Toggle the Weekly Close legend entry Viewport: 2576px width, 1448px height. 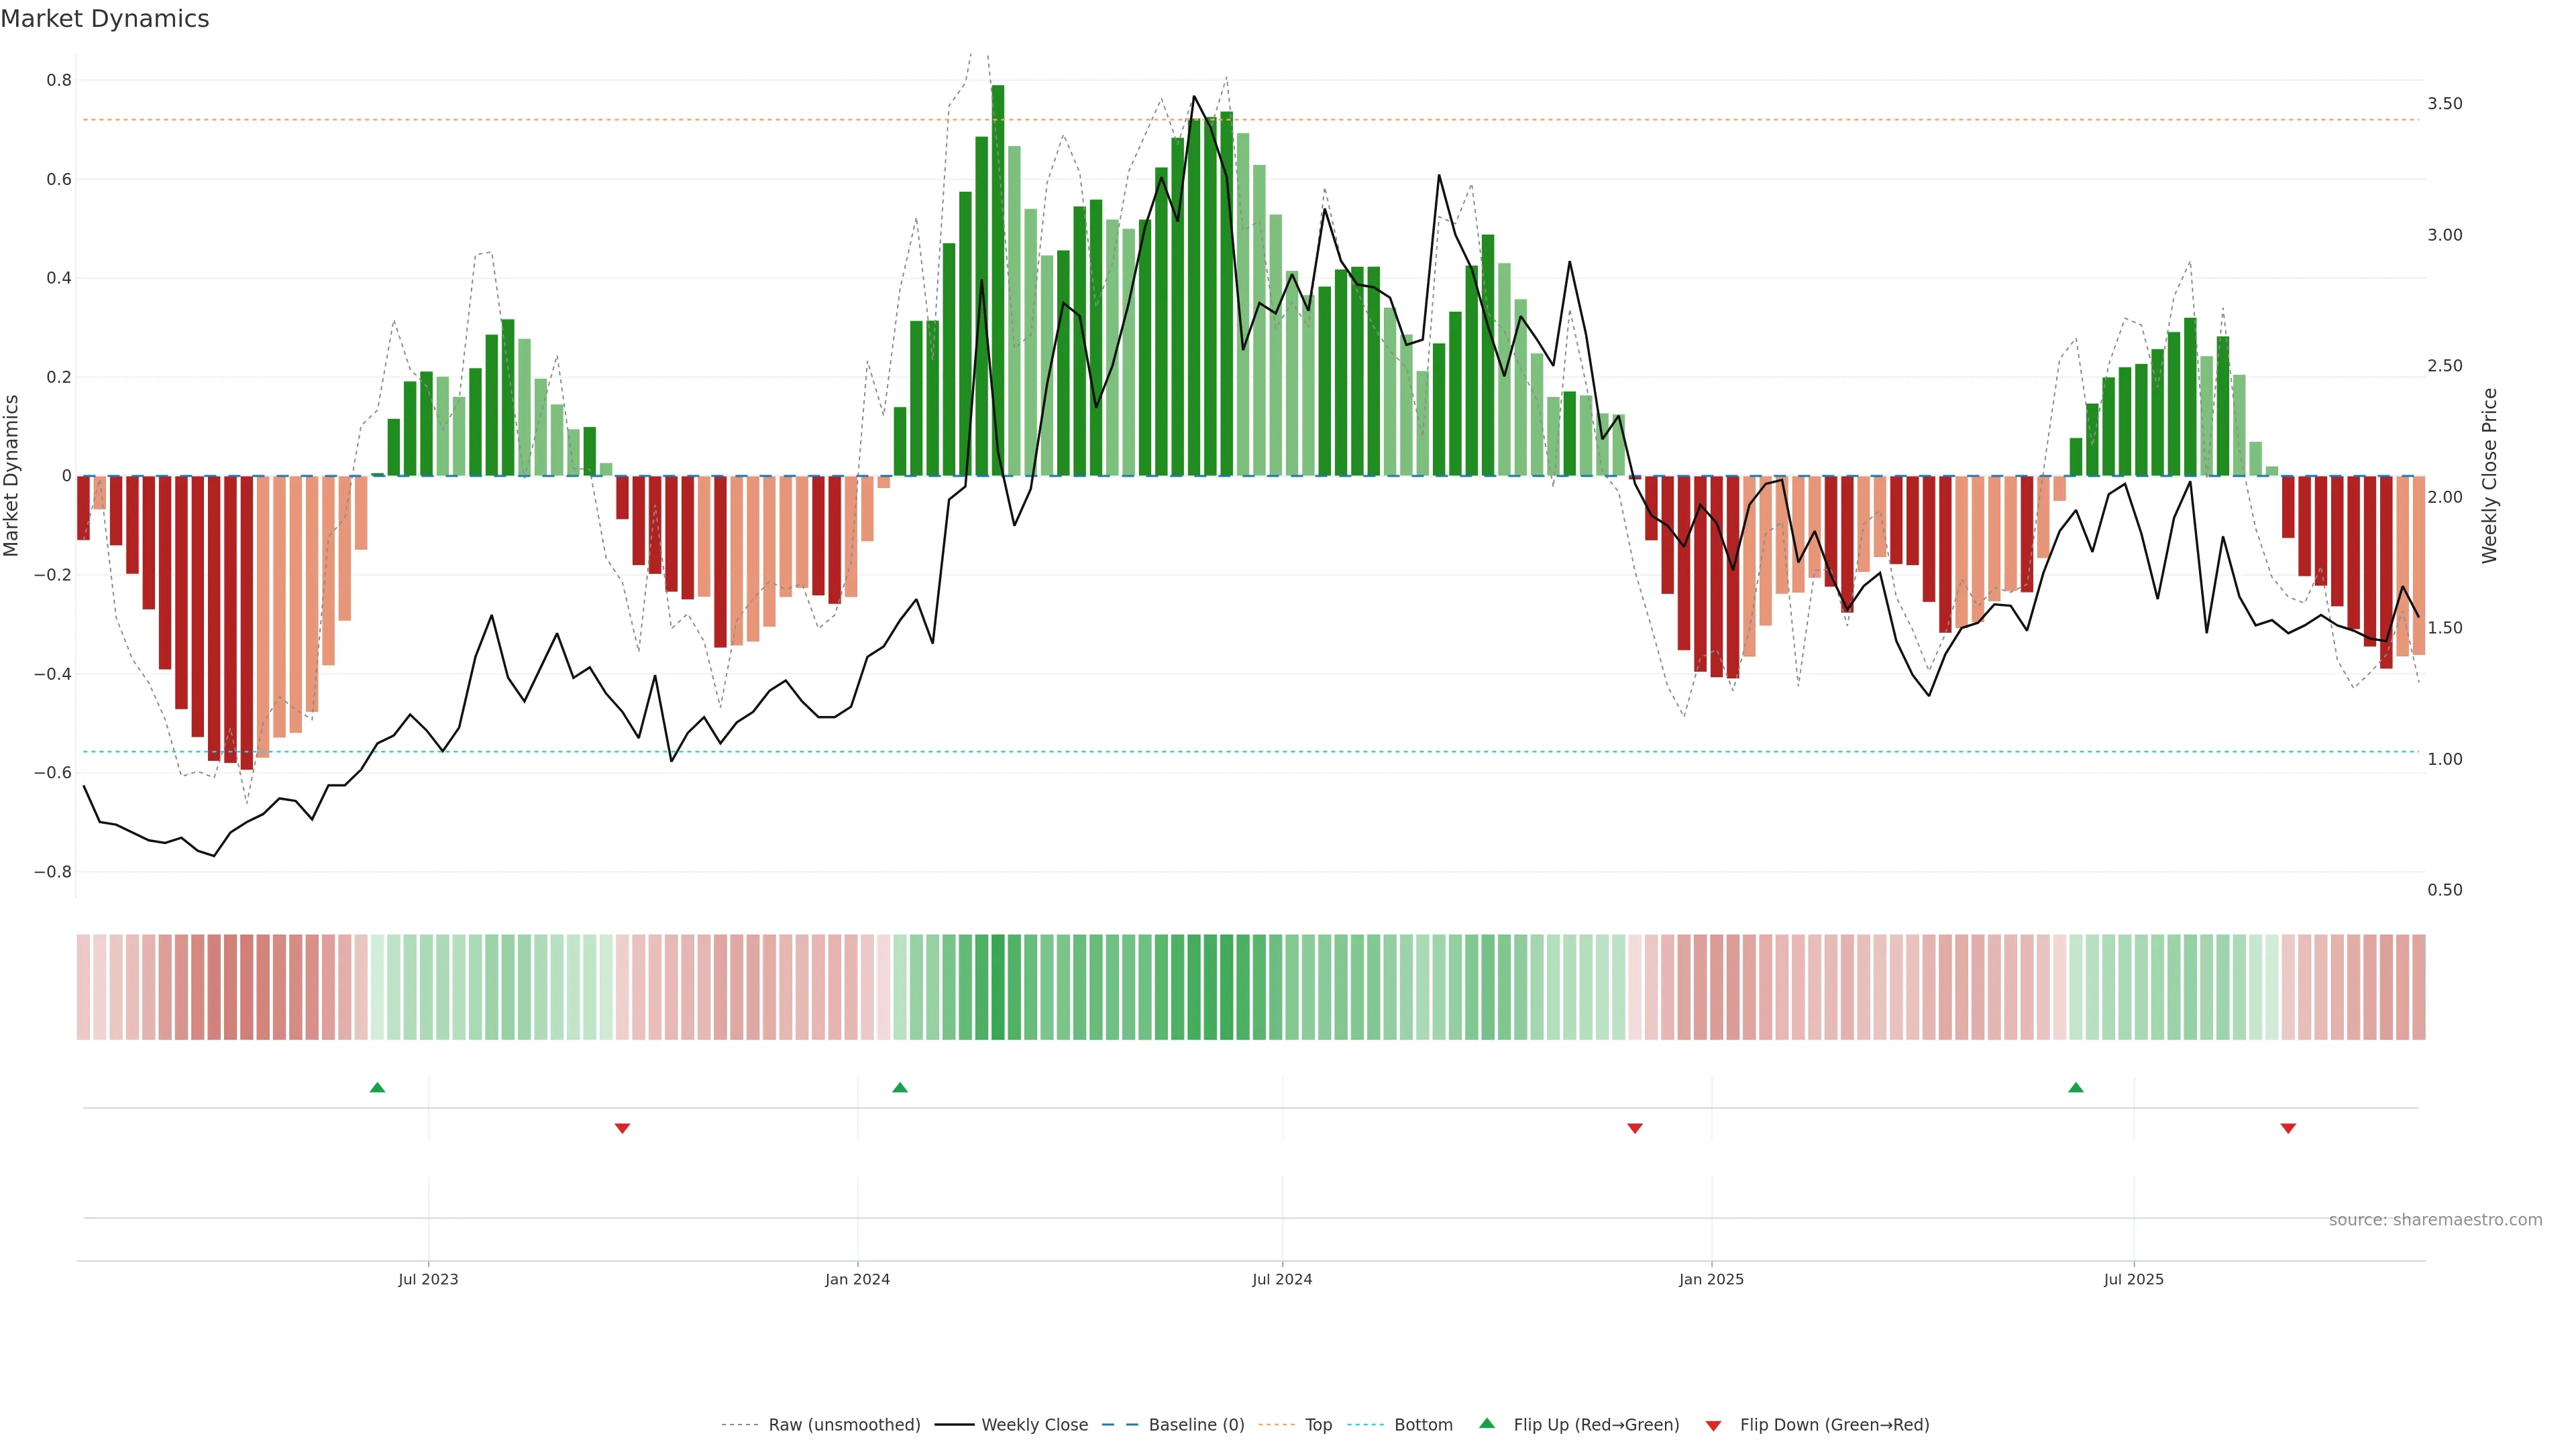(1034, 1425)
